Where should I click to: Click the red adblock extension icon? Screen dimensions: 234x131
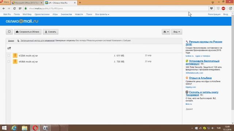[x=223, y=8]
